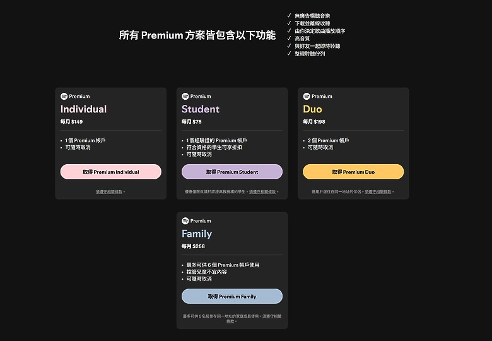The height and width of the screenshot is (341, 492).
Task: Click the 控管兒童不宜內容 bullet
Action: pyautogui.click(x=206, y=272)
